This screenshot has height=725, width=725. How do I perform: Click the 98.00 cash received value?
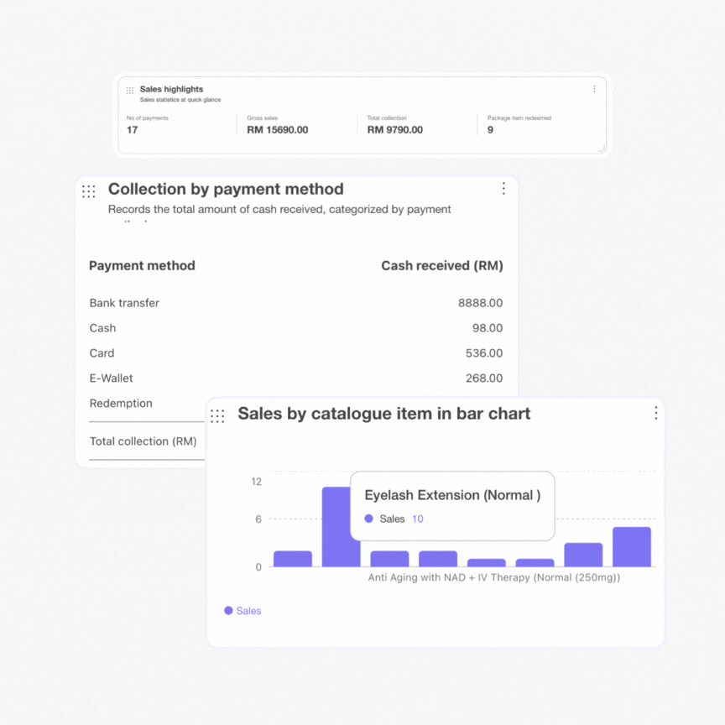pos(488,328)
